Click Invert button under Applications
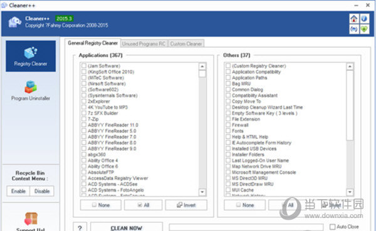Screen dimensions: 376x231 coord(186,205)
